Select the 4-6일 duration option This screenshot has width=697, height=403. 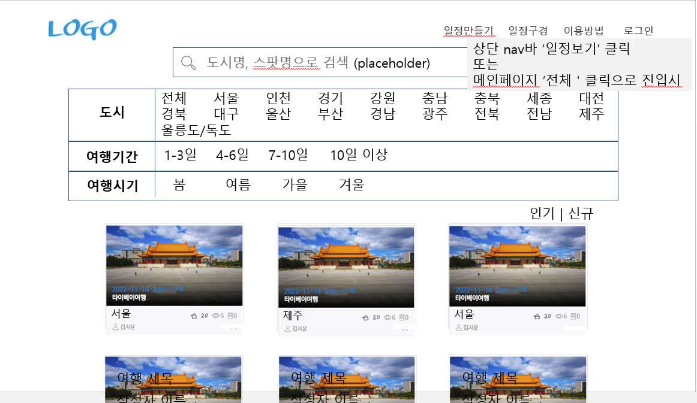click(232, 155)
